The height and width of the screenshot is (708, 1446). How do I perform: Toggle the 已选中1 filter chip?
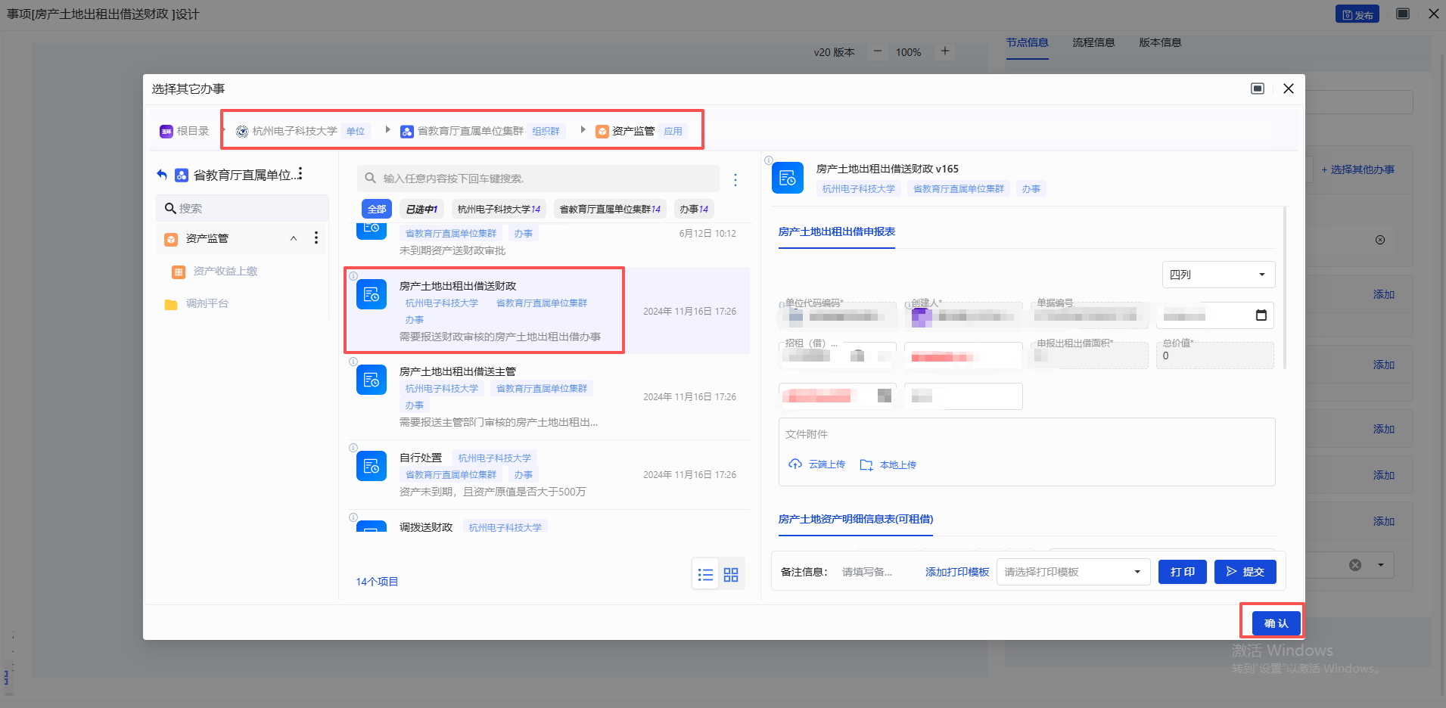click(x=421, y=210)
